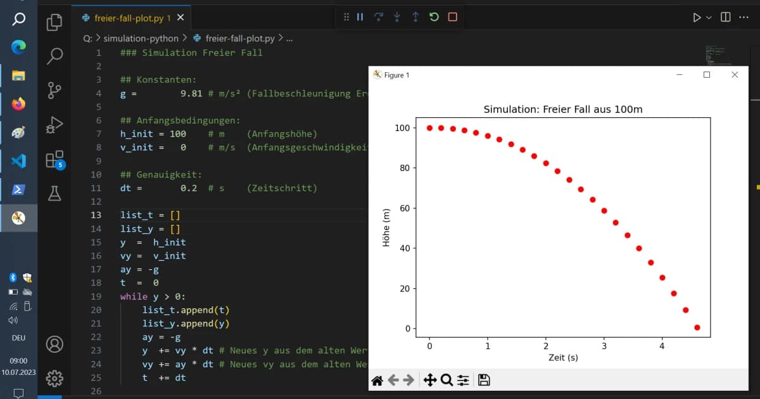
Task: Click the 'list_t.append(t)' line
Action: coord(186,310)
